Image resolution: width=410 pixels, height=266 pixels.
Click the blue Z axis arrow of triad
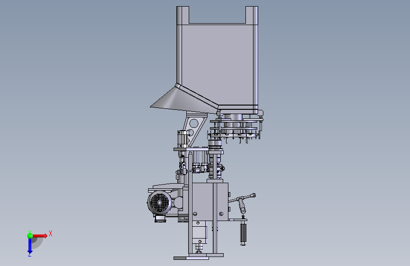pos(30,246)
